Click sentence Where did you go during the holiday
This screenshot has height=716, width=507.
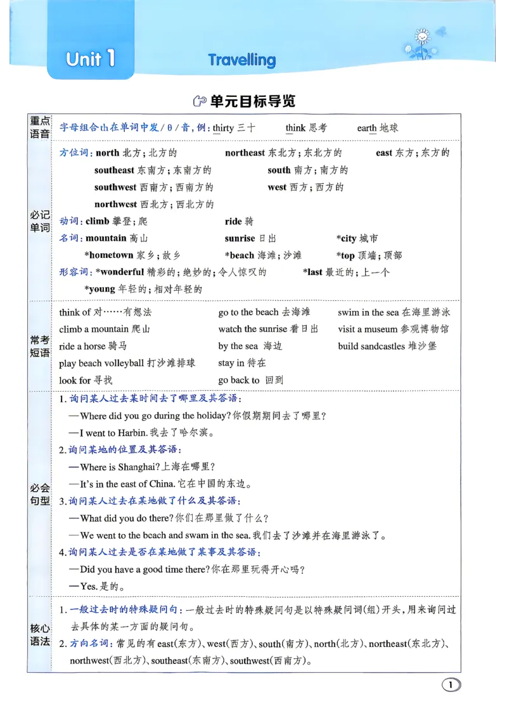[198, 416]
